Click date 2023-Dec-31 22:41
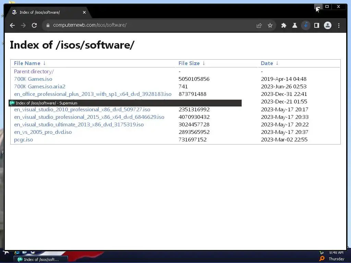Image resolution: width=351 pixels, height=263 pixels. [284, 94]
